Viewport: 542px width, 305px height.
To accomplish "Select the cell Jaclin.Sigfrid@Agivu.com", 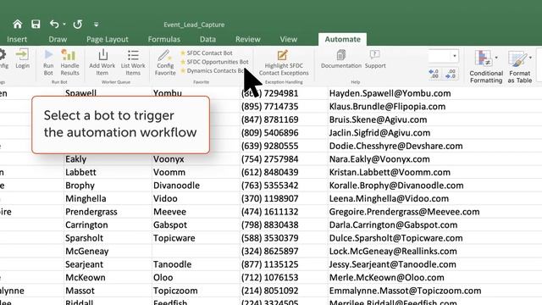I will coord(379,133).
